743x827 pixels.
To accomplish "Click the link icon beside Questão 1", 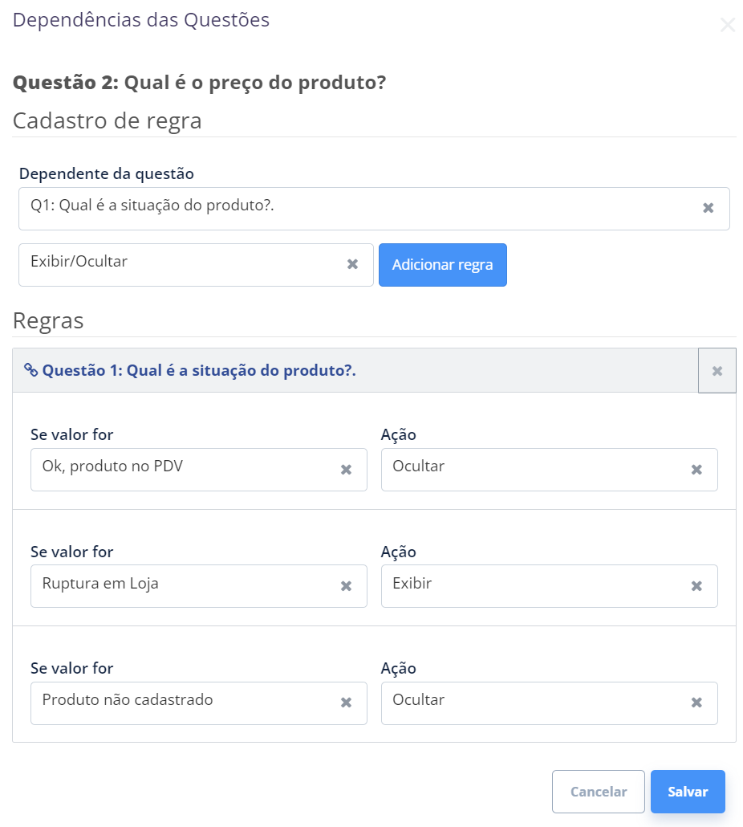I will [x=31, y=370].
